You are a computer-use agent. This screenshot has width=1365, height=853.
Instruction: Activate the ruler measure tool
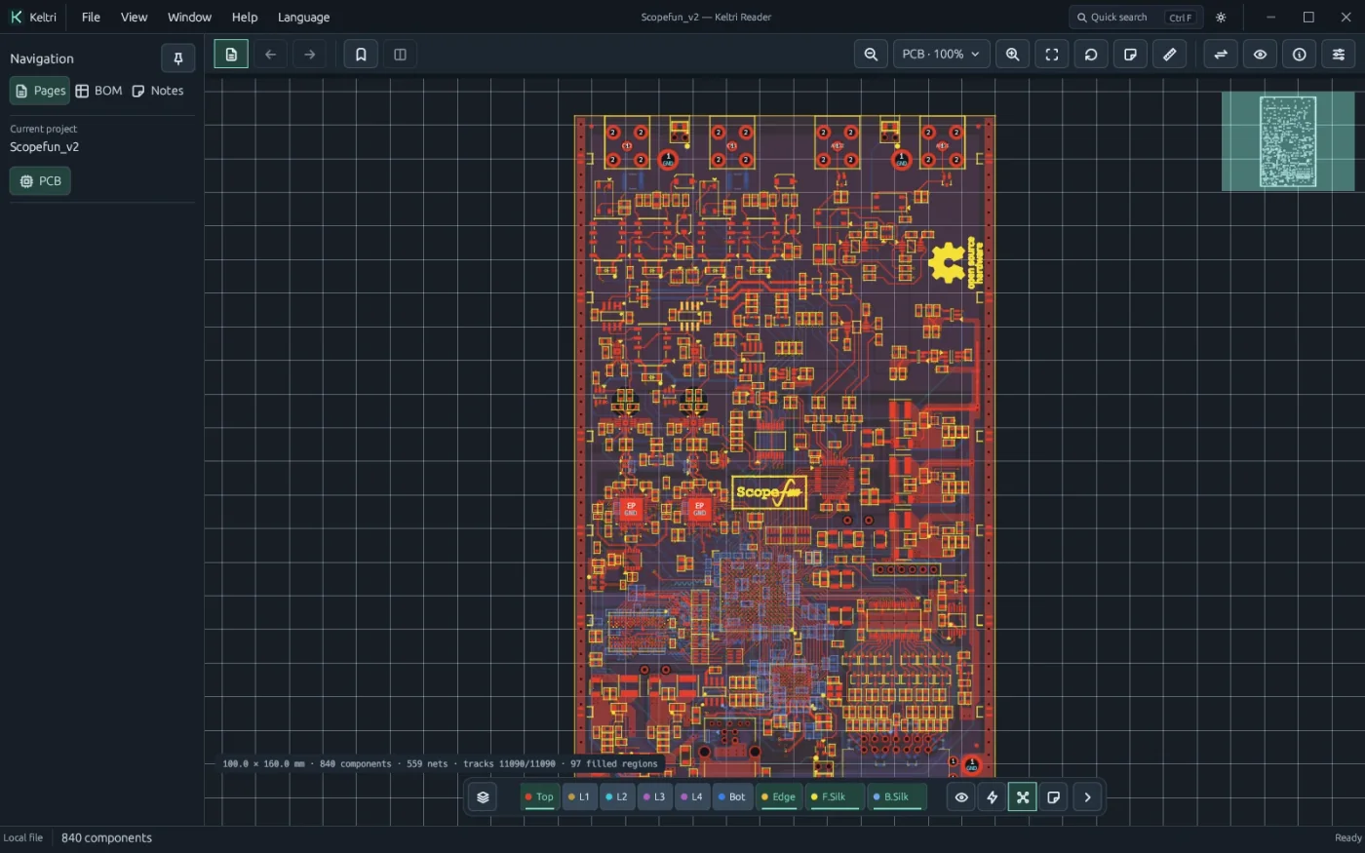pyautogui.click(x=1170, y=55)
